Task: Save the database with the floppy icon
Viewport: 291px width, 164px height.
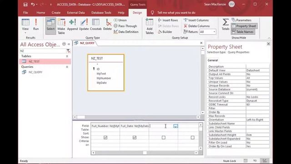Action: tap(25, 5)
